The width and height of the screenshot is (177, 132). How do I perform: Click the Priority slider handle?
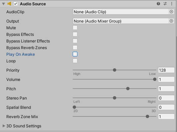click(x=115, y=70)
